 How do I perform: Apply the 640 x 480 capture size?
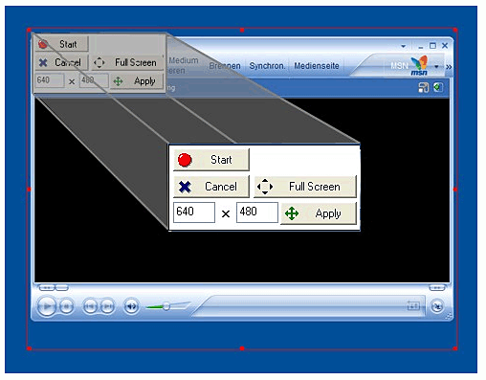[x=319, y=213]
